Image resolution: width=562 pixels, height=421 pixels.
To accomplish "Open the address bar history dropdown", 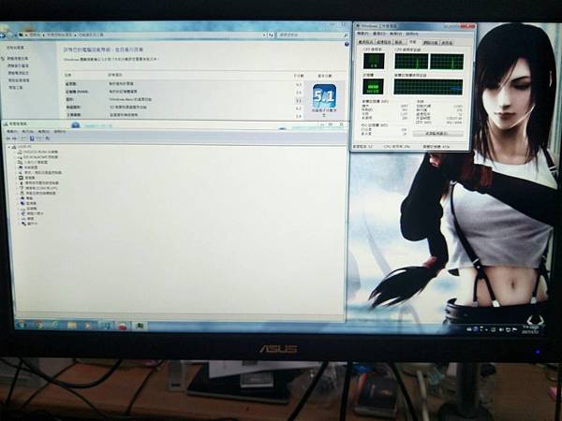I will point(264,35).
